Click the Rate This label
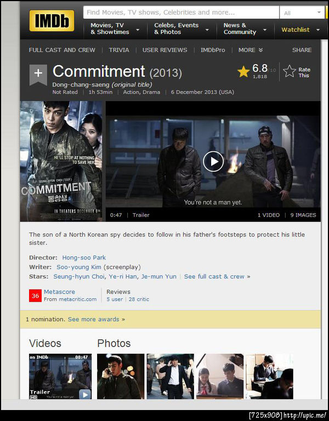The width and height of the screenshot is (329, 421). tap(304, 72)
